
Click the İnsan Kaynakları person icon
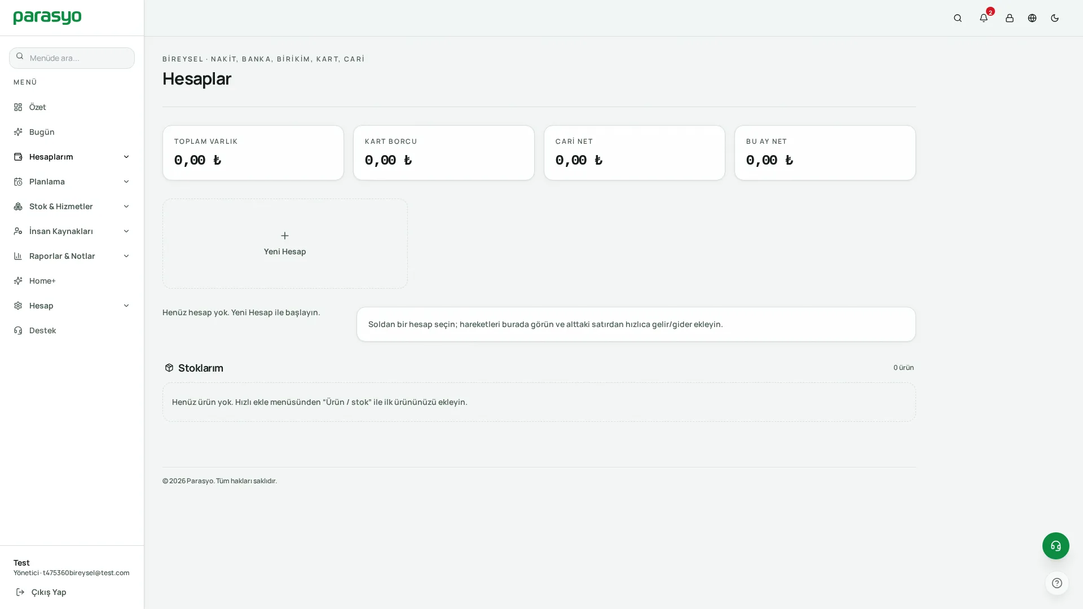[18, 231]
